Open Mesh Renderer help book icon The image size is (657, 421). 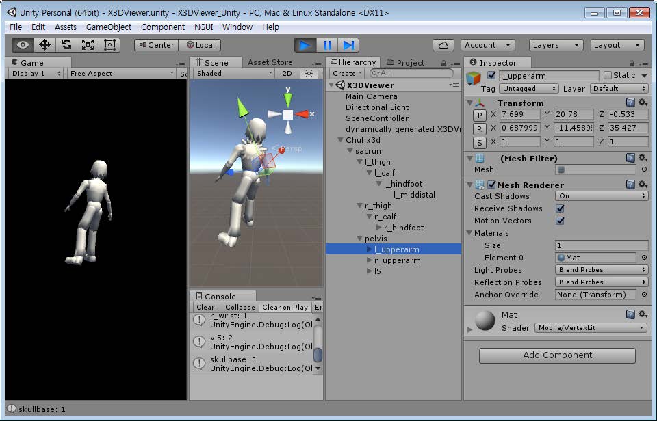pos(630,184)
